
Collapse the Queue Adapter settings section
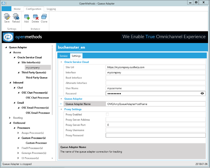point(61,99)
